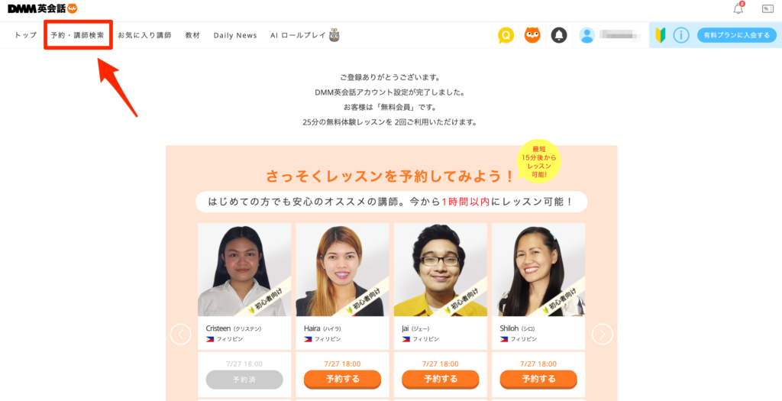Viewport: 782px width, 401px height.
Task: Show next teachers with right arrow
Action: point(603,335)
